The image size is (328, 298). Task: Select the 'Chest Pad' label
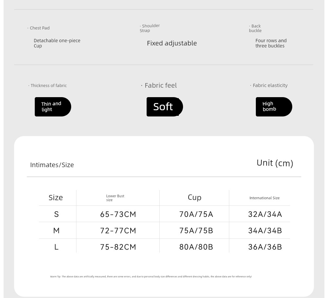(x=38, y=28)
